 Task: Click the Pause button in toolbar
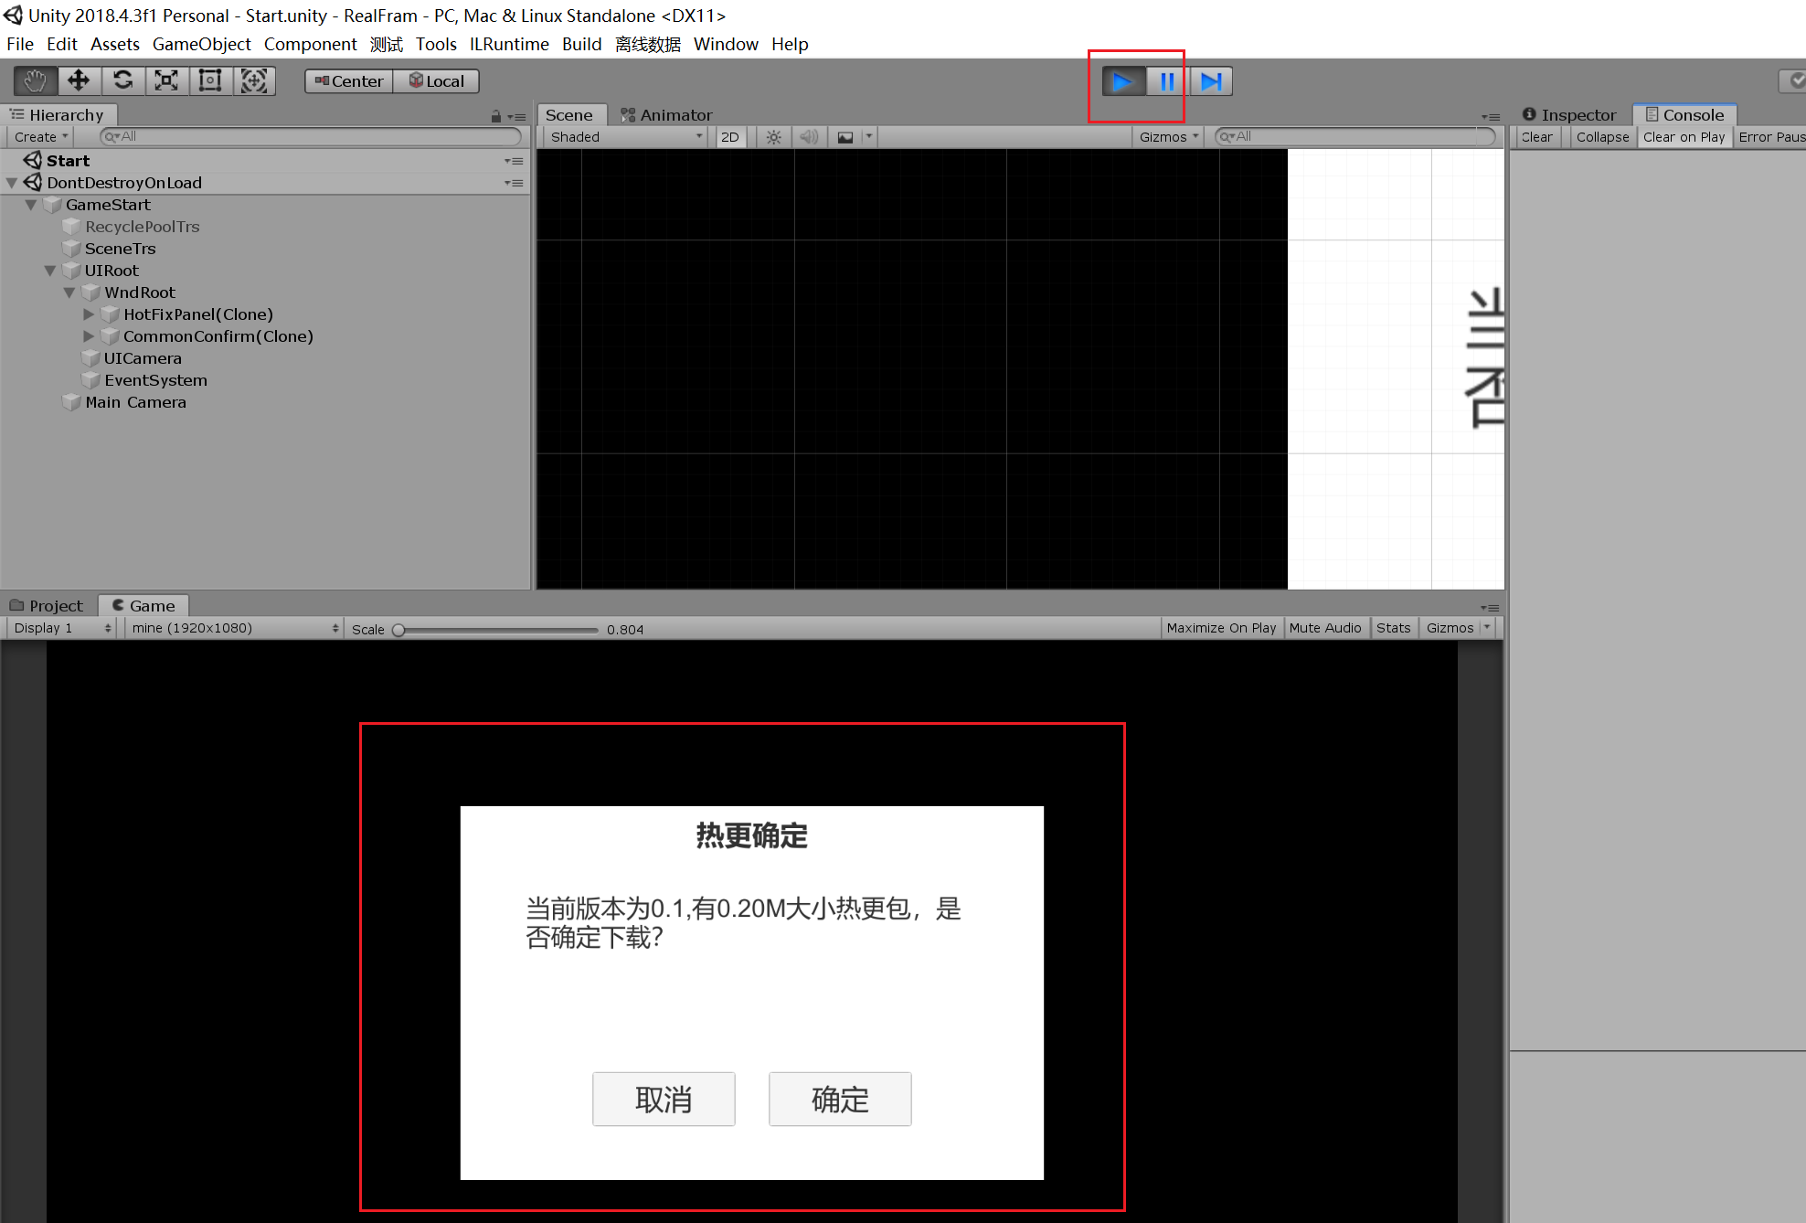(1166, 81)
